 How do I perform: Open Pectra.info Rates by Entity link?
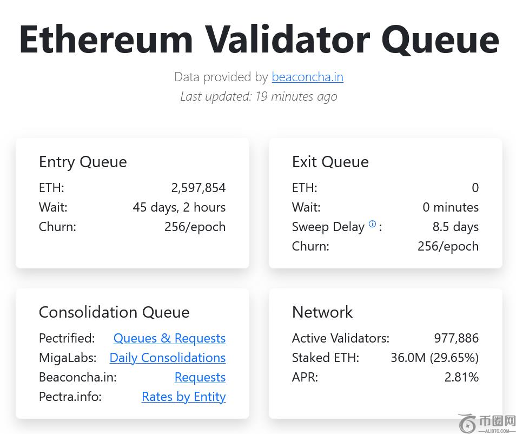(183, 397)
